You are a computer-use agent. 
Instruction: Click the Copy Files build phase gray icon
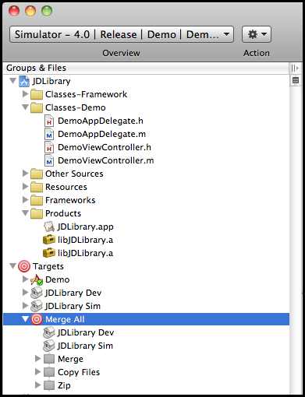point(49,372)
